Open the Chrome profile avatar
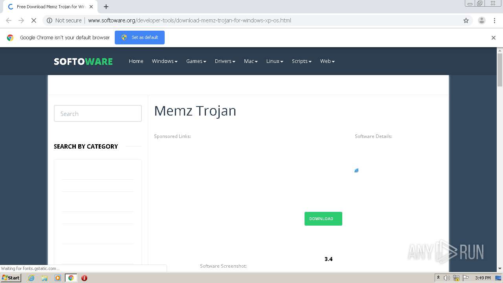Screen dimensions: 503x283 coord(482,20)
